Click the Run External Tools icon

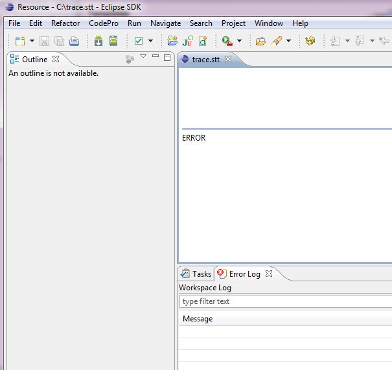[x=227, y=41]
